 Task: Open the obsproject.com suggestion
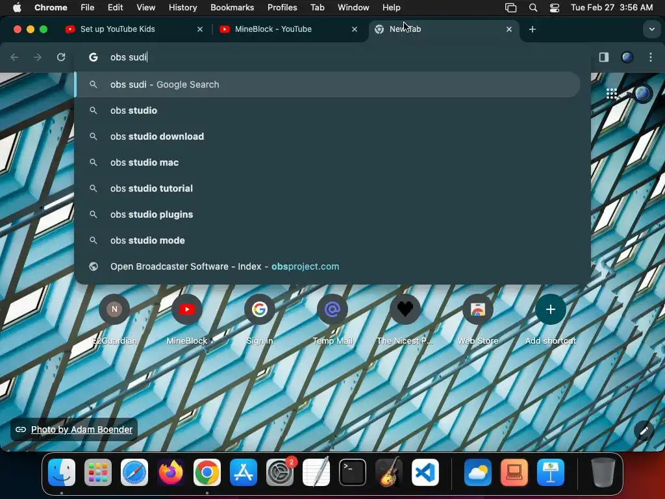(x=327, y=266)
